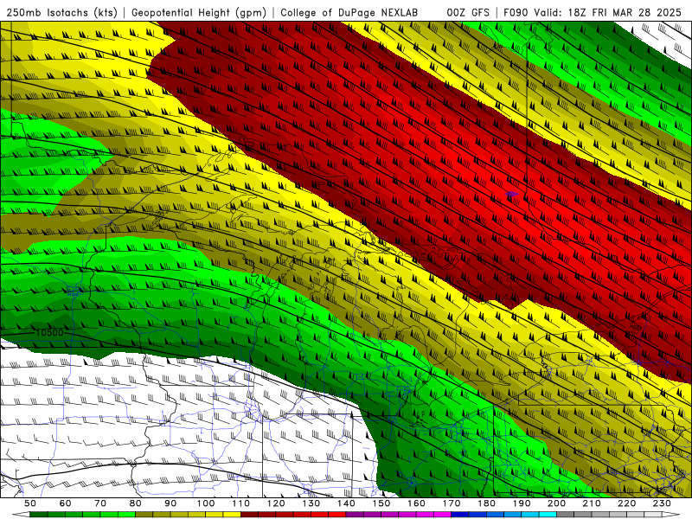Click the left arrow end of the colorbar
Viewport: 692px width, 519px height.
20,515
